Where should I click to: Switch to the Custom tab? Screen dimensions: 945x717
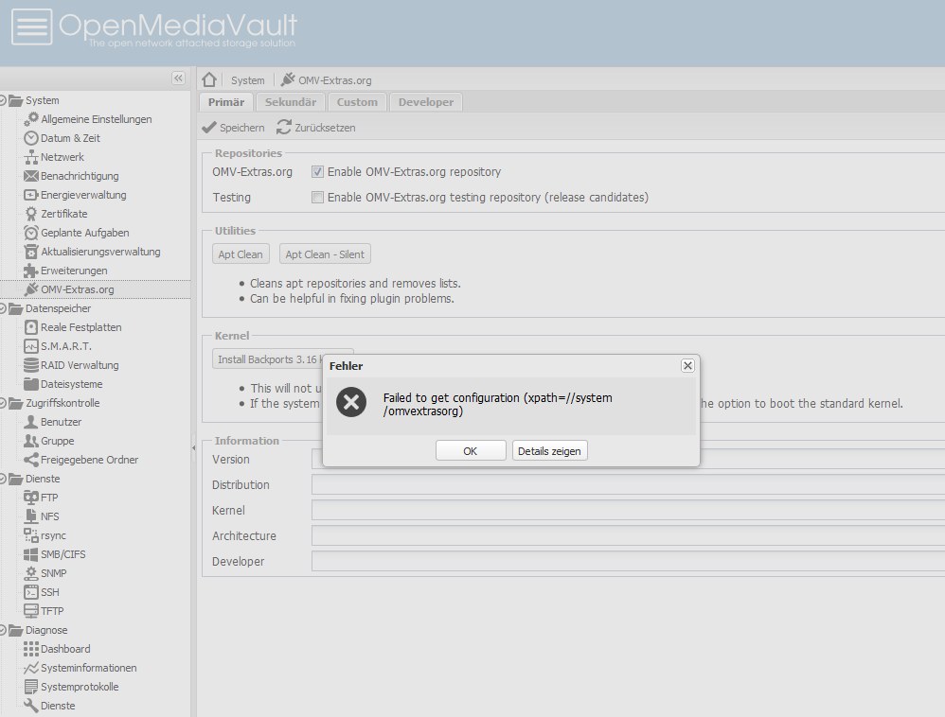(x=357, y=102)
